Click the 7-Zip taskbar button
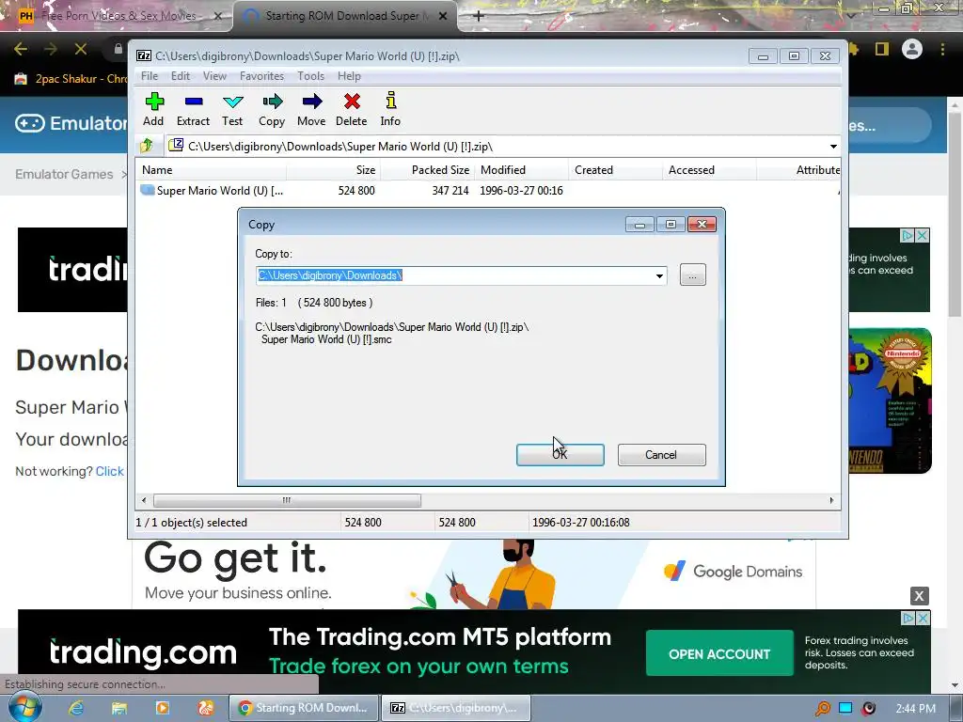The width and height of the screenshot is (963, 722). (456, 708)
